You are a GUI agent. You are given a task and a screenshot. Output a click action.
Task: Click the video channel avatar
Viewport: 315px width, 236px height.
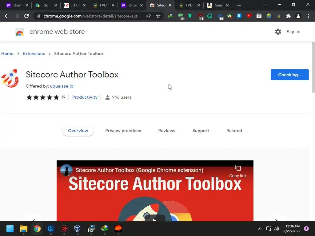(x=66, y=170)
